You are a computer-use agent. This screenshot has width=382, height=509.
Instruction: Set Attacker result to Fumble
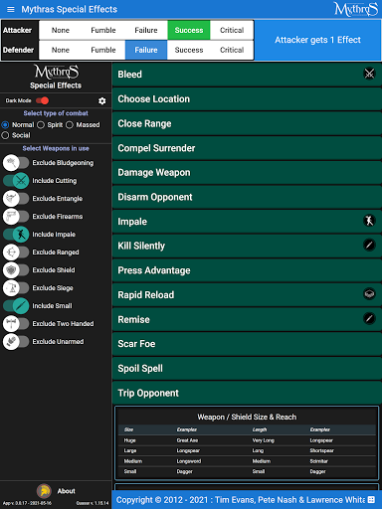103,30
